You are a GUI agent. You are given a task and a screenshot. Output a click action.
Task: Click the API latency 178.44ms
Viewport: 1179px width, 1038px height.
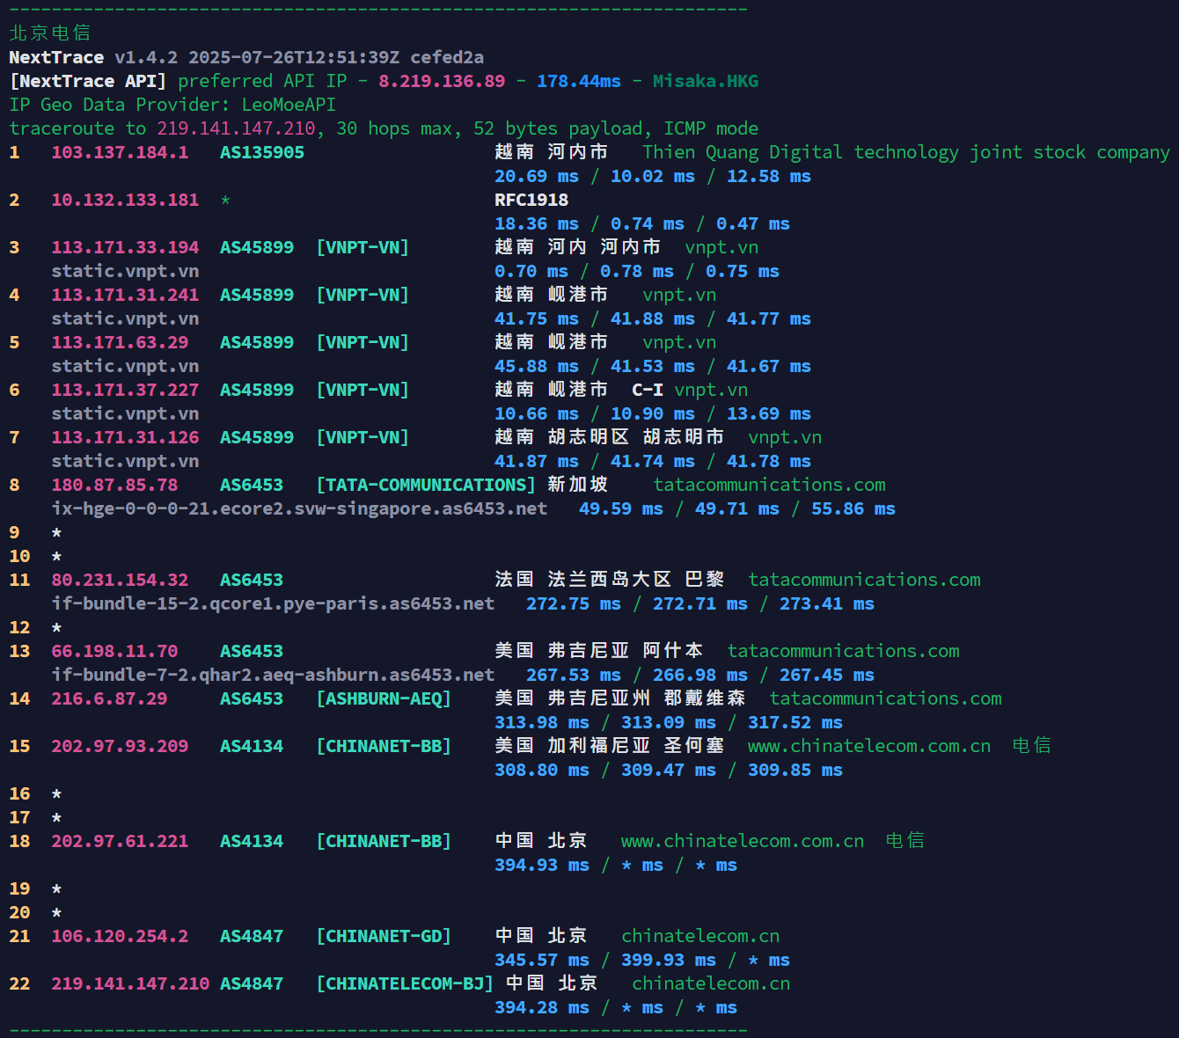pyautogui.click(x=579, y=81)
